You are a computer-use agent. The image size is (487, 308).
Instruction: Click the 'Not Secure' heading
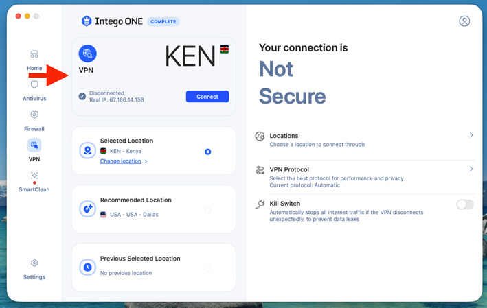pyautogui.click(x=292, y=82)
